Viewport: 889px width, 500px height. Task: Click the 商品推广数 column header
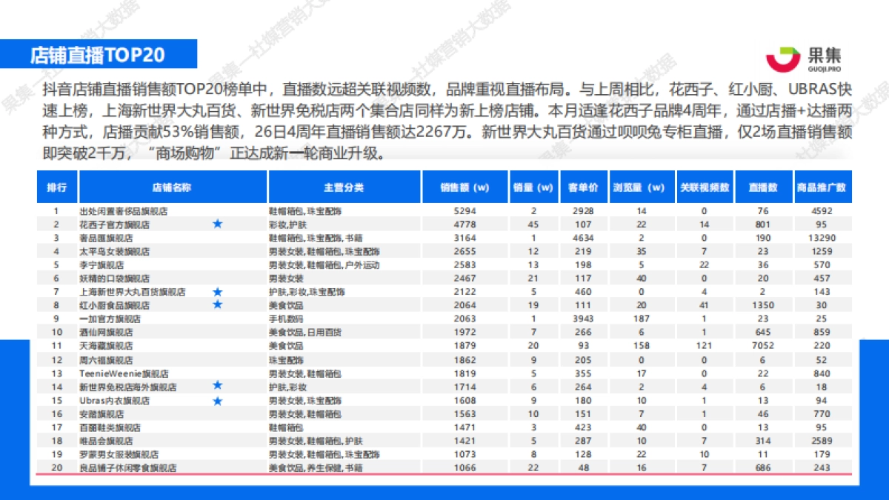[822, 187]
